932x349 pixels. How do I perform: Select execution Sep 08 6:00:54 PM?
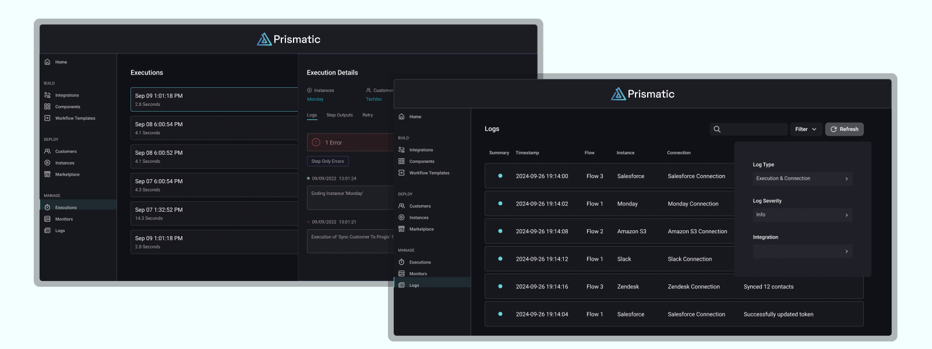point(214,128)
